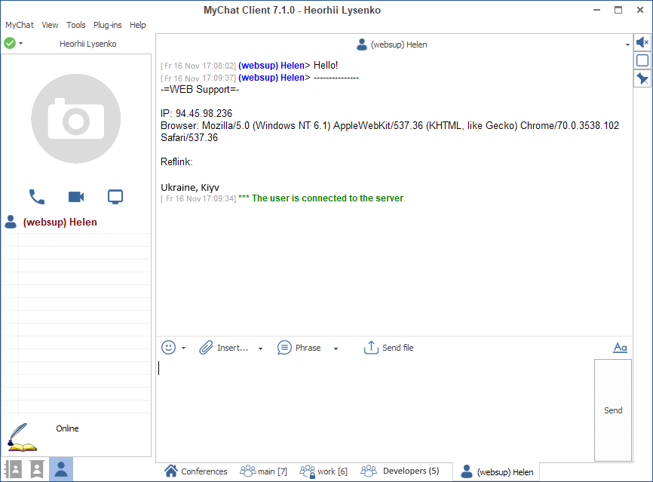This screenshot has height=482, width=653.
Task: Expand the Insert dropdown arrow
Action: point(260,348)
